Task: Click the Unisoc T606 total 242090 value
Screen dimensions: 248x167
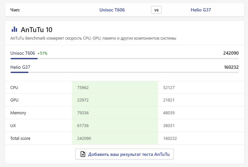Action: pyautogui.click(x=231, y=53)
